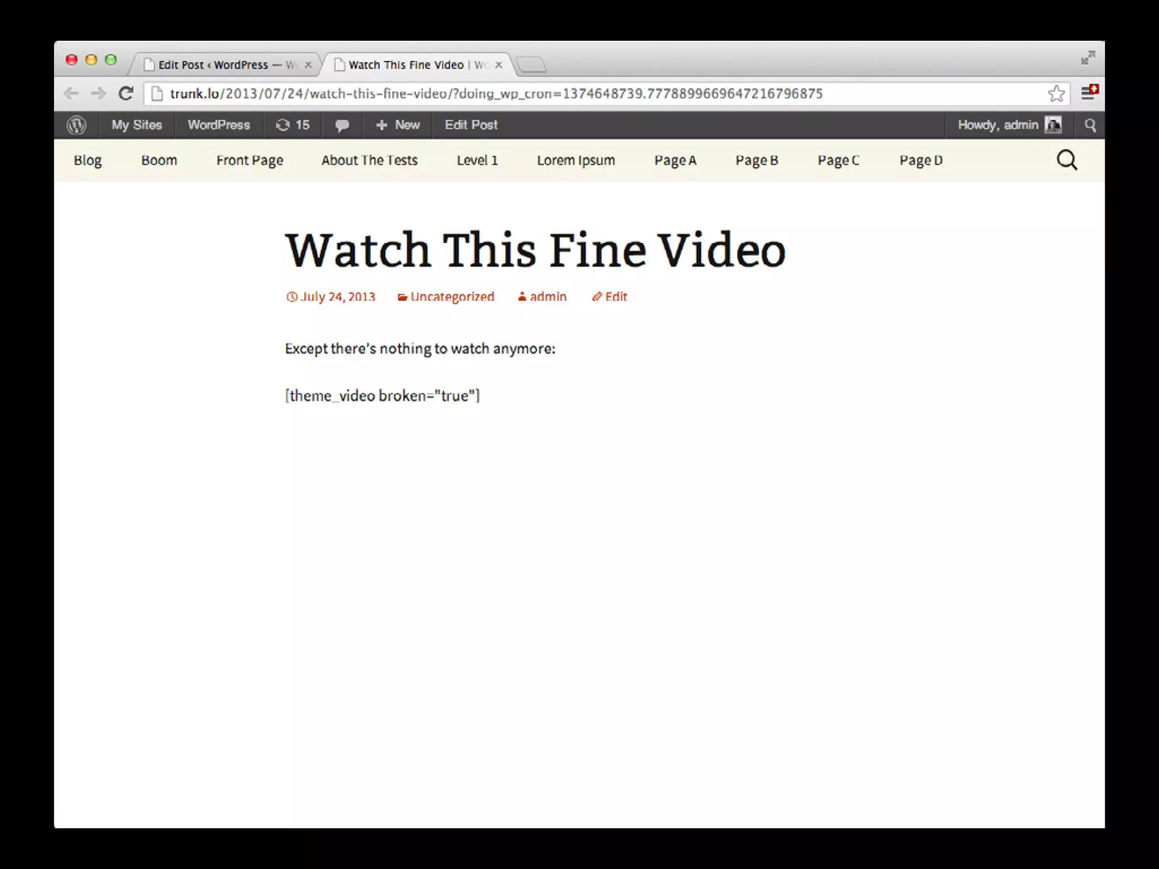The width and height of the screenshot is (1159, 869).
Task: Close the Watch This Fine Video tab
Action: point(499,65)
